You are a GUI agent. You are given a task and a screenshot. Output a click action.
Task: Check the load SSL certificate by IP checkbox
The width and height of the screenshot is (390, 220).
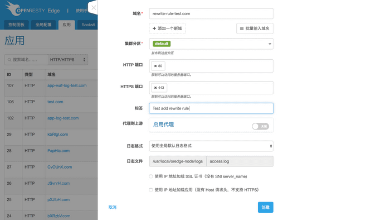(151, 176)
